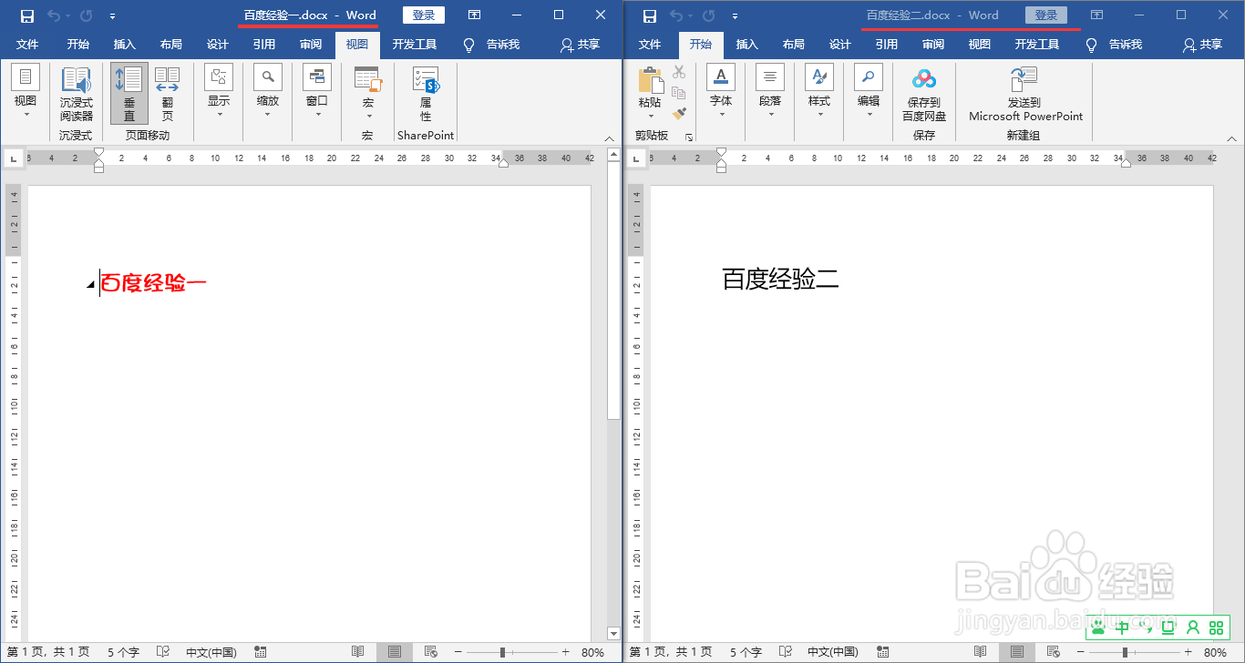The image size is (1245, 663).
Task: Click the 登录 sign-in button
Action: click(423, 15)
